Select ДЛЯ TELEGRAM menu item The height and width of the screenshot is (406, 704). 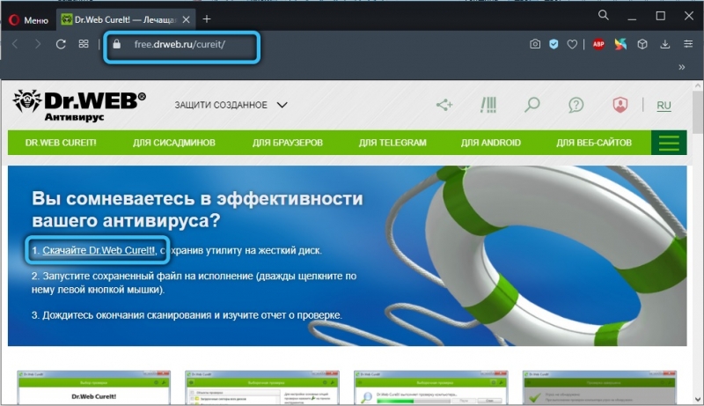point(392,143)
